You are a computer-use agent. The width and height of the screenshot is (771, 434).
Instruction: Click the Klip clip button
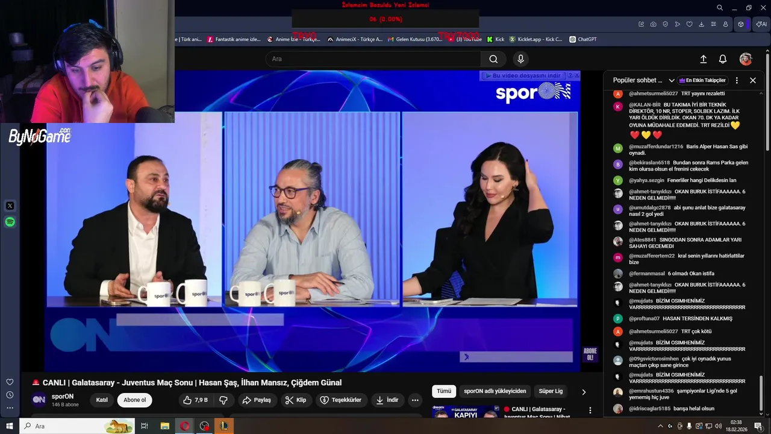[296, 400]
